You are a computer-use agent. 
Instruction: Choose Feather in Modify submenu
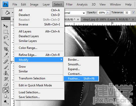pos(81,78)
